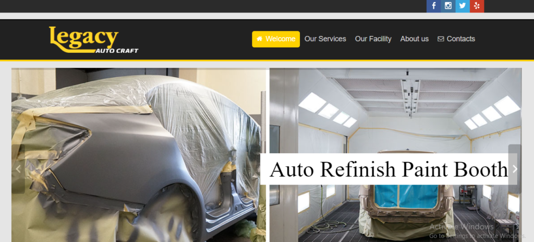Advance carousel with right chevron arrow
Screen dimensions: 534x242
coord(515,169)
